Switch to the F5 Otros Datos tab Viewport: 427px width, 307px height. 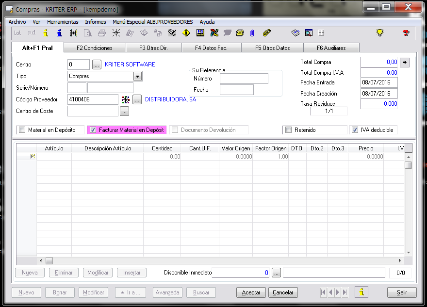(272, 48)
